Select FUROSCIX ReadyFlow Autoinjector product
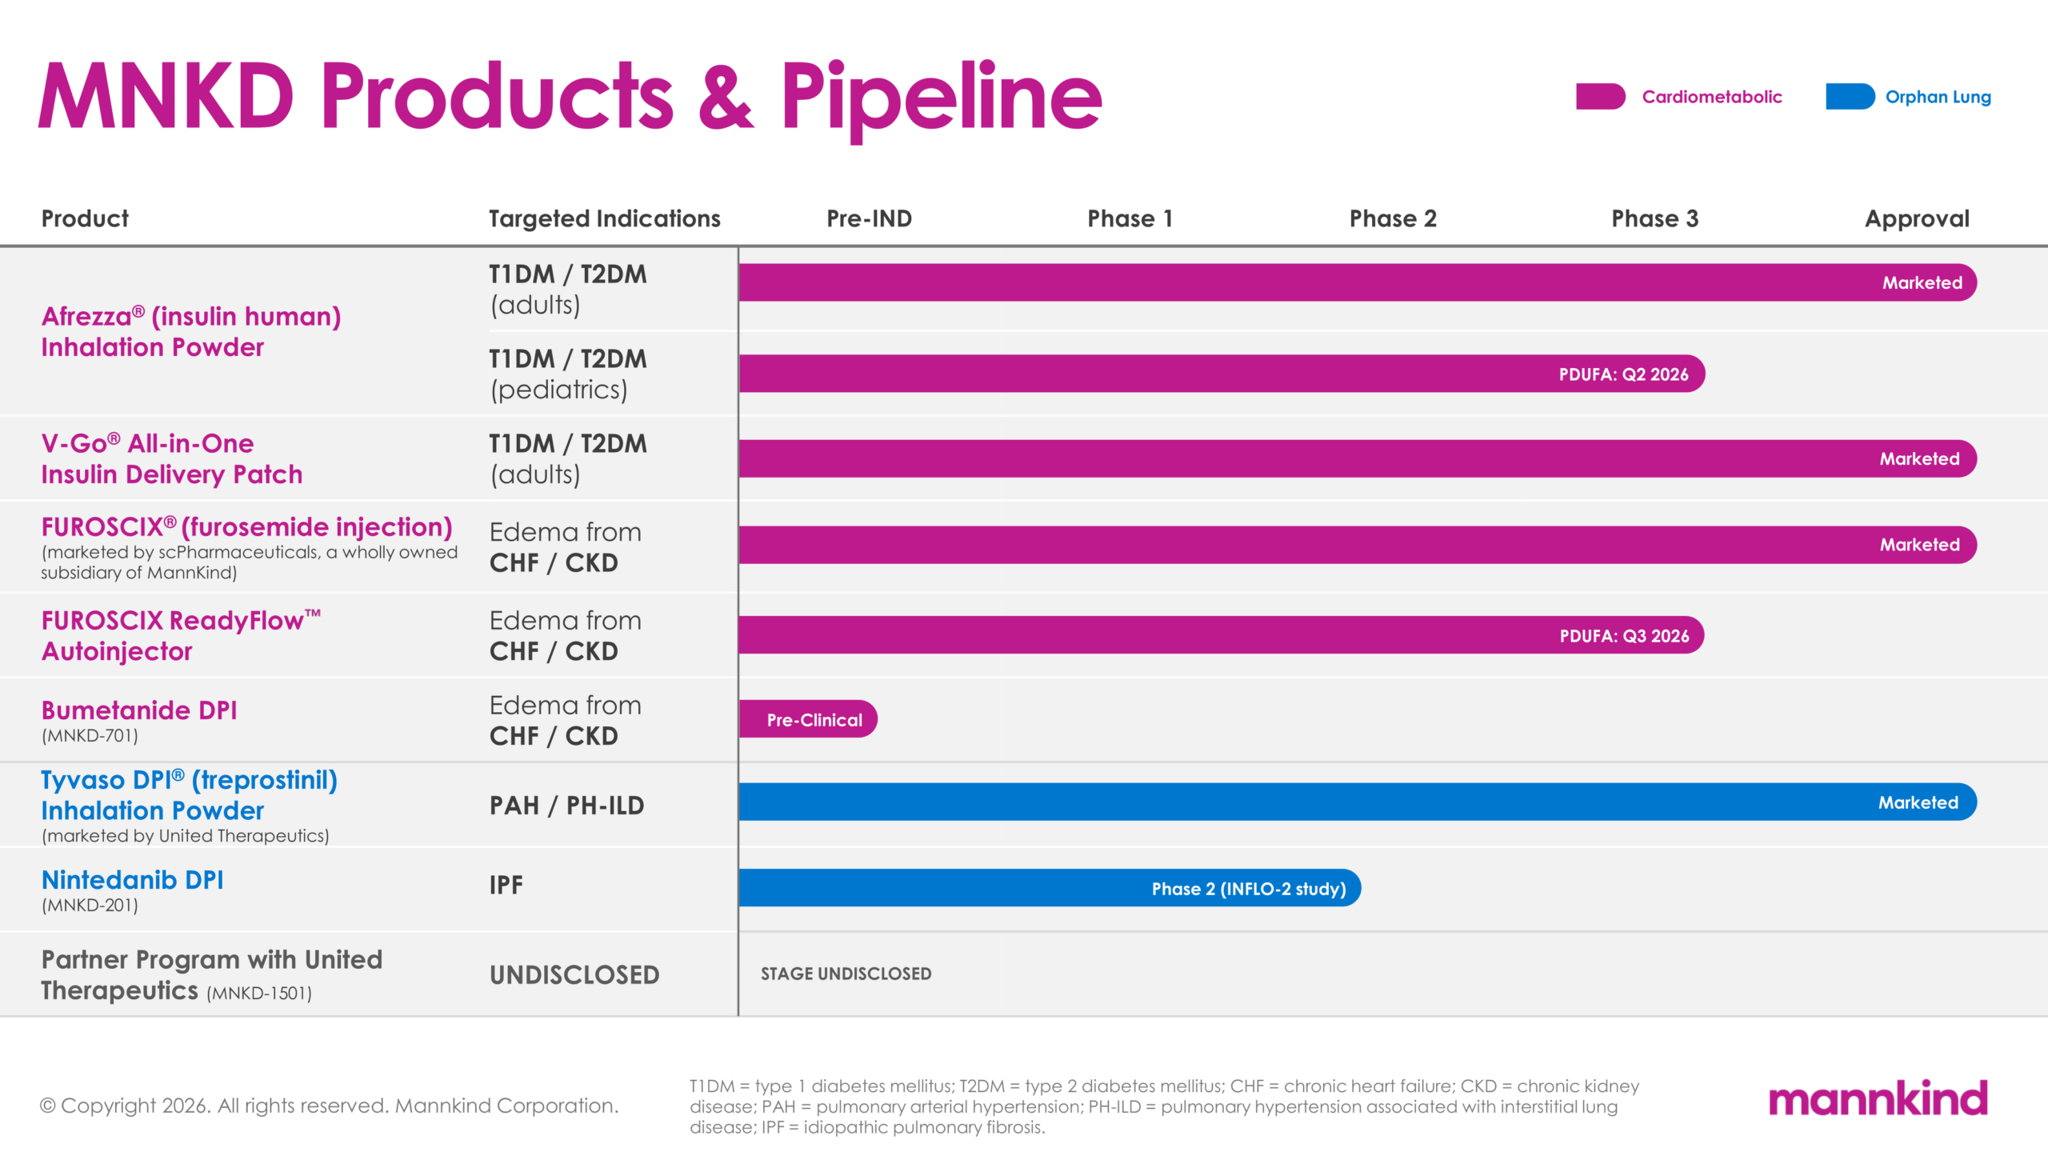 point(181,635)
